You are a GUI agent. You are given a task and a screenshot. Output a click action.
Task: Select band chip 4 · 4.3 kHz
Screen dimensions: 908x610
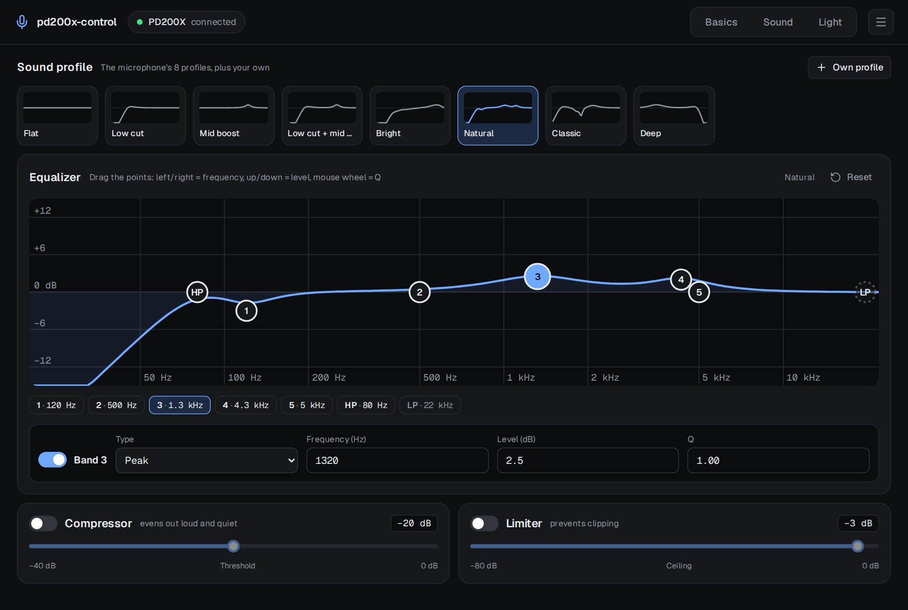pyautogui.click(x=246, y=405)
